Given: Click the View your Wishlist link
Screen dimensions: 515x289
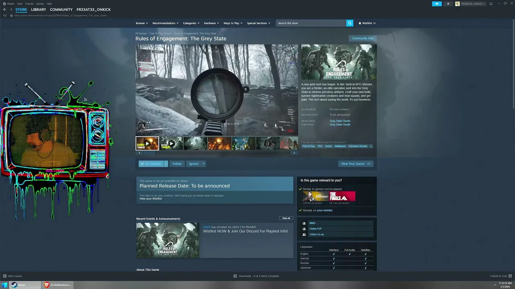Looking at the screenshot, I should click(151, 199).
